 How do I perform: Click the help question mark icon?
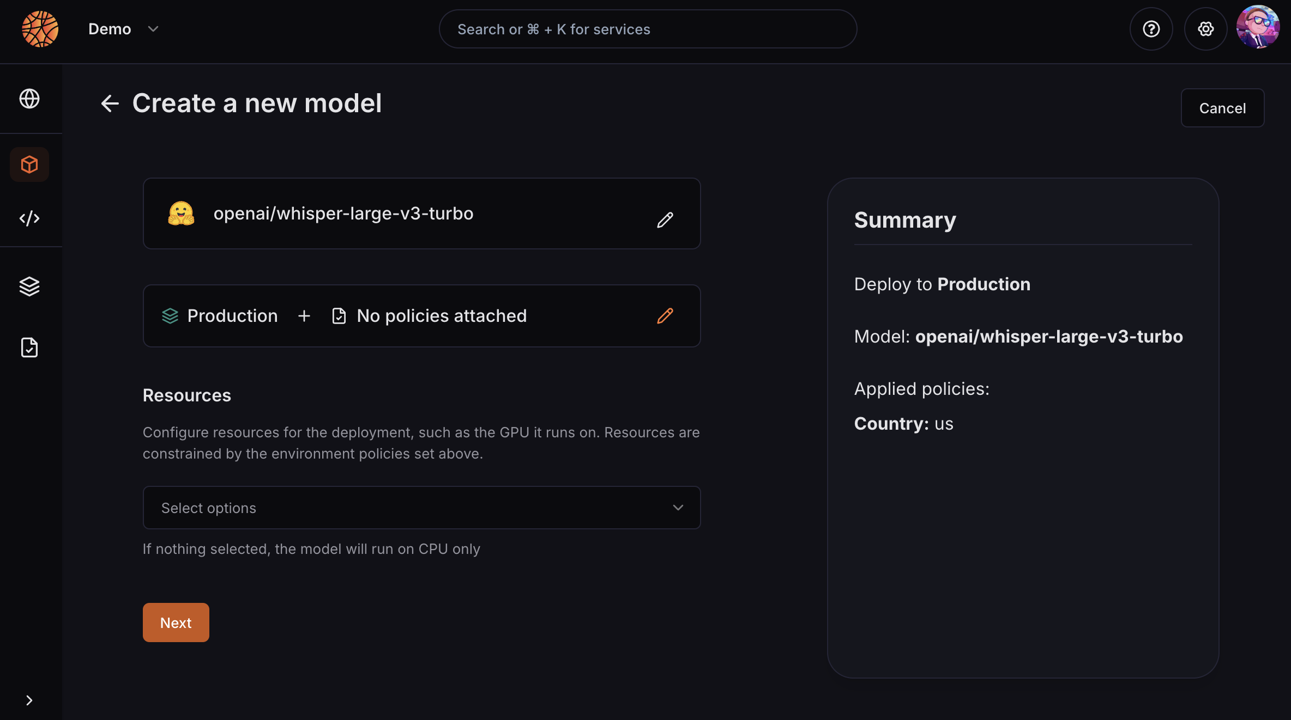tap(1151, 28)
